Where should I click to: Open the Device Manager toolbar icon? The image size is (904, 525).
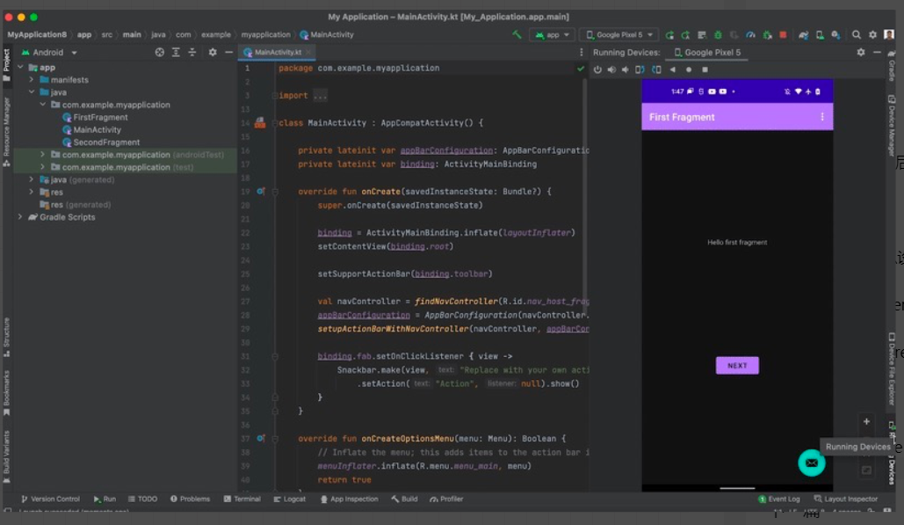pyautogui.click(x=820, y=35)
